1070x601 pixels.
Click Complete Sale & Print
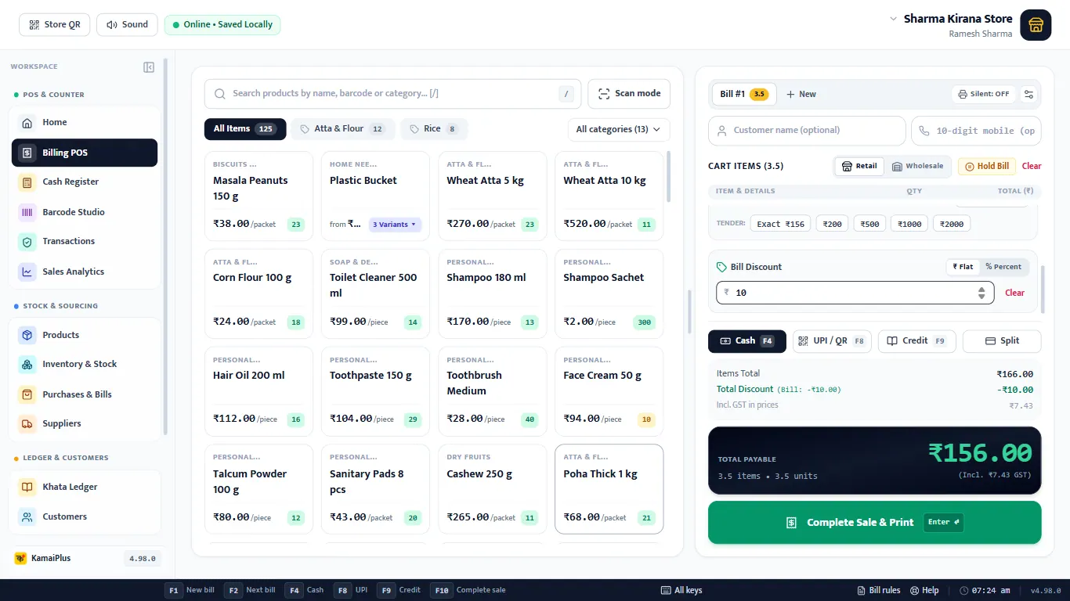coord(875,522)
